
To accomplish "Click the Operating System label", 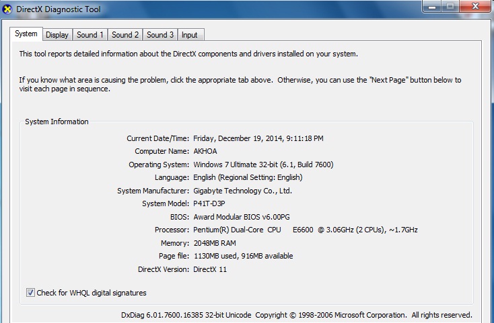I will [159, 165].
